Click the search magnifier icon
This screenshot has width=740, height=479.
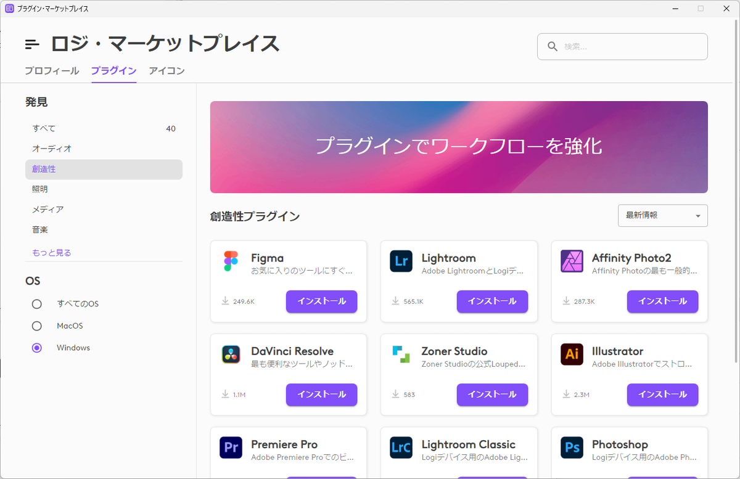click(552, 46)
